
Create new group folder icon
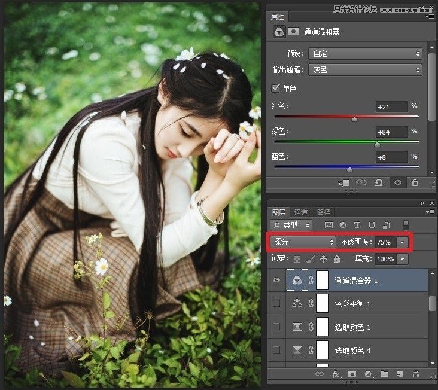(384, 374)
